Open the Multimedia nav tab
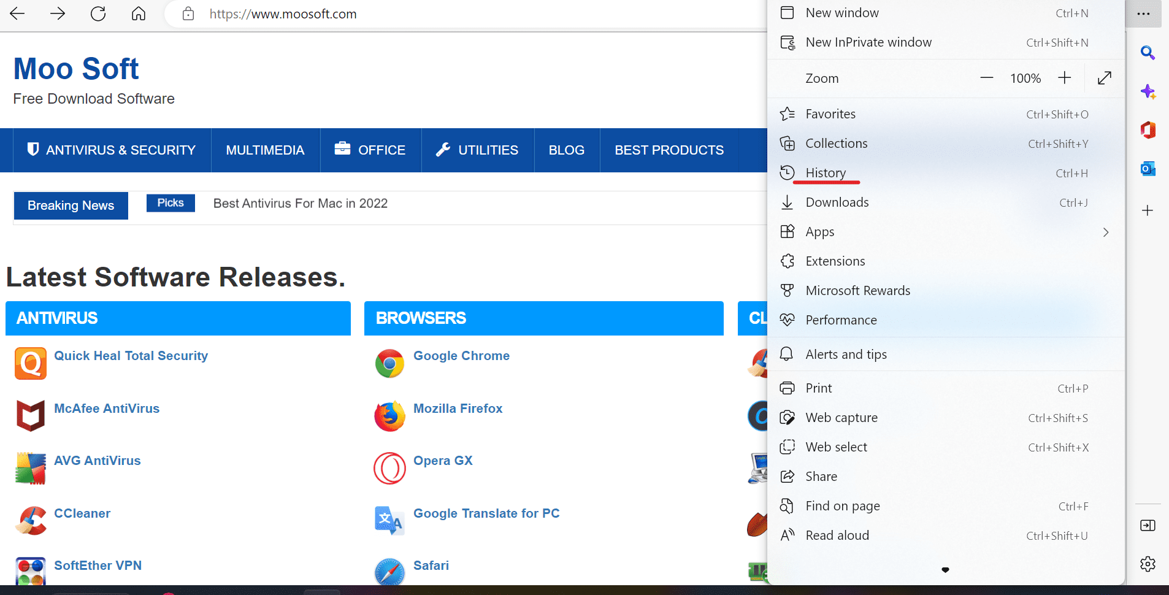Image resolution: width=1169 pixels, height=595 pixels. click(x=265, y=150)
